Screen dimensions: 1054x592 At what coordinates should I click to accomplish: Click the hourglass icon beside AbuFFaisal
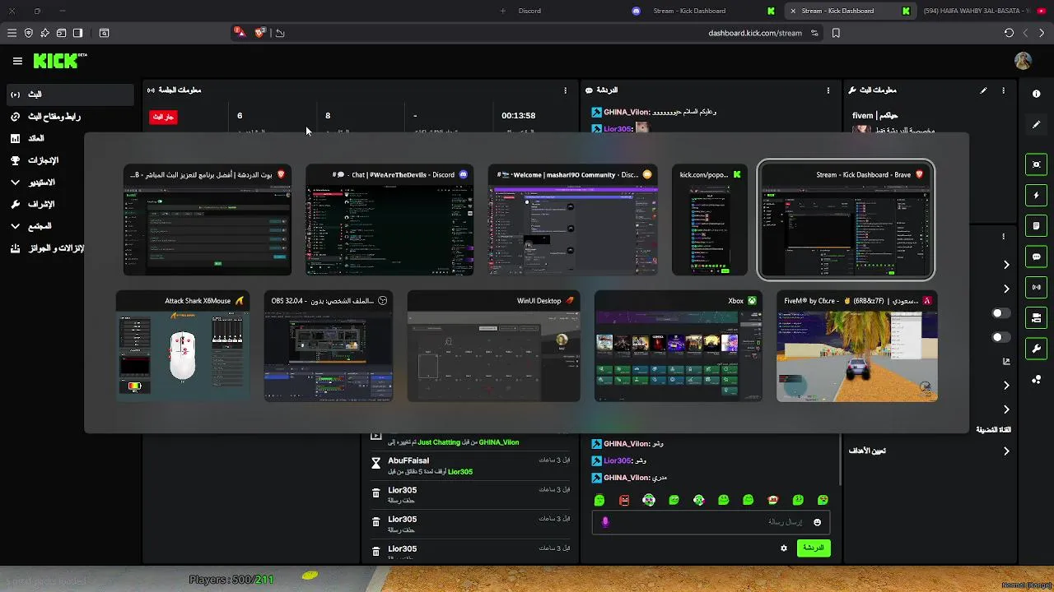click(x=376, y=464)
